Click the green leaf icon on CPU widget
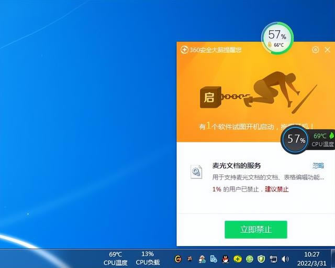This screenshot has width=335, height=268. pyautogui.click(x=331, y=136)
